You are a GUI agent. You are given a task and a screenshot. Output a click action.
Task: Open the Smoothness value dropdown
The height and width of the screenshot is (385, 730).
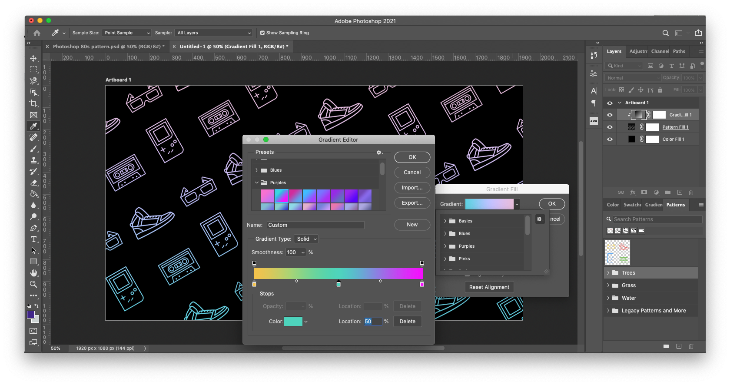303,252
